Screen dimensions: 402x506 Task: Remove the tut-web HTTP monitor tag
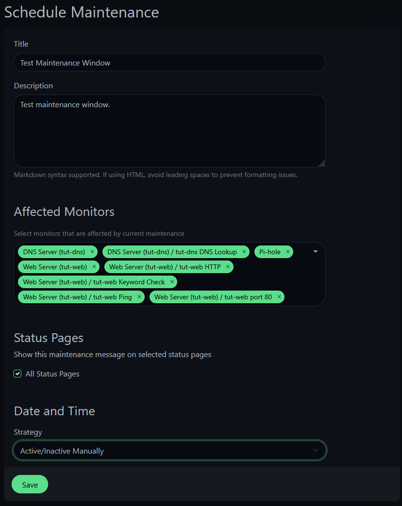[x=227, y=267]
